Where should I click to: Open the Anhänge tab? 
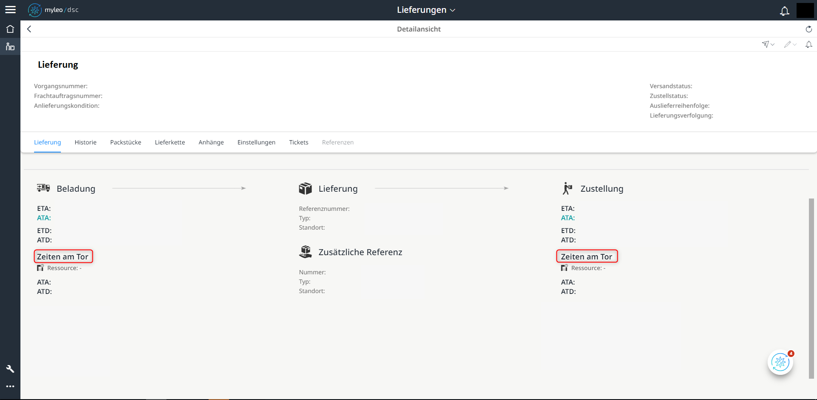(x=211, y=142)
